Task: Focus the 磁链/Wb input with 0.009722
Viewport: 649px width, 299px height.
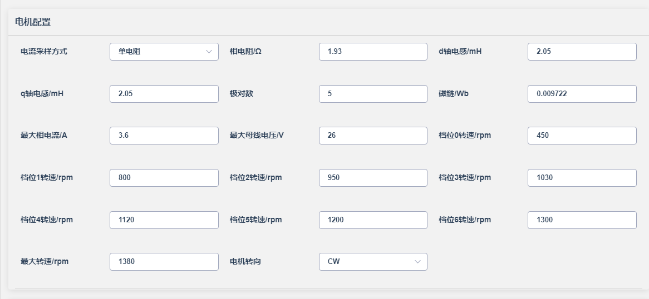Action: pos(582,94)
